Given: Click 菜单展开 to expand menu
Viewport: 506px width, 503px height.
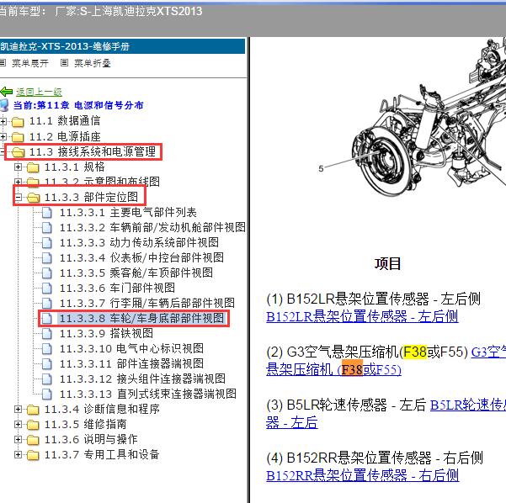Looking at the screenshot, I should tap(30, 63).
